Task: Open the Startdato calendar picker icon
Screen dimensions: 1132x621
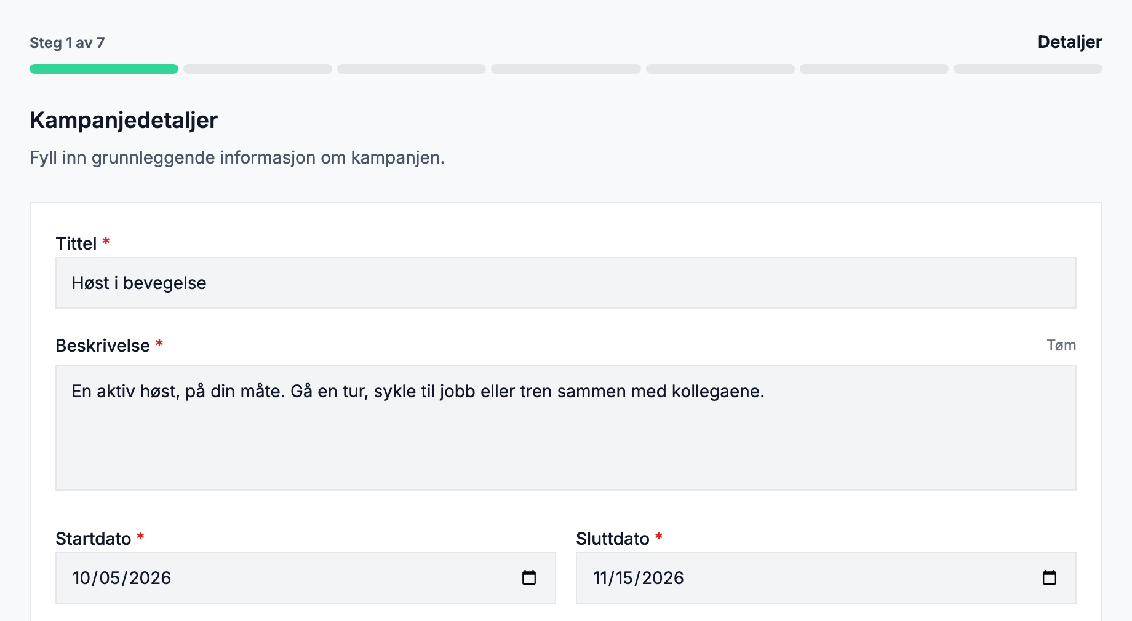Action: (x=529, y=578)
